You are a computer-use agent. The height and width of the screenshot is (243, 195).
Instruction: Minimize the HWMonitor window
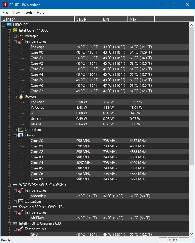coord(160,5)
